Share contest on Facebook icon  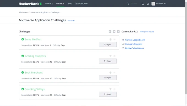(110, 31)
